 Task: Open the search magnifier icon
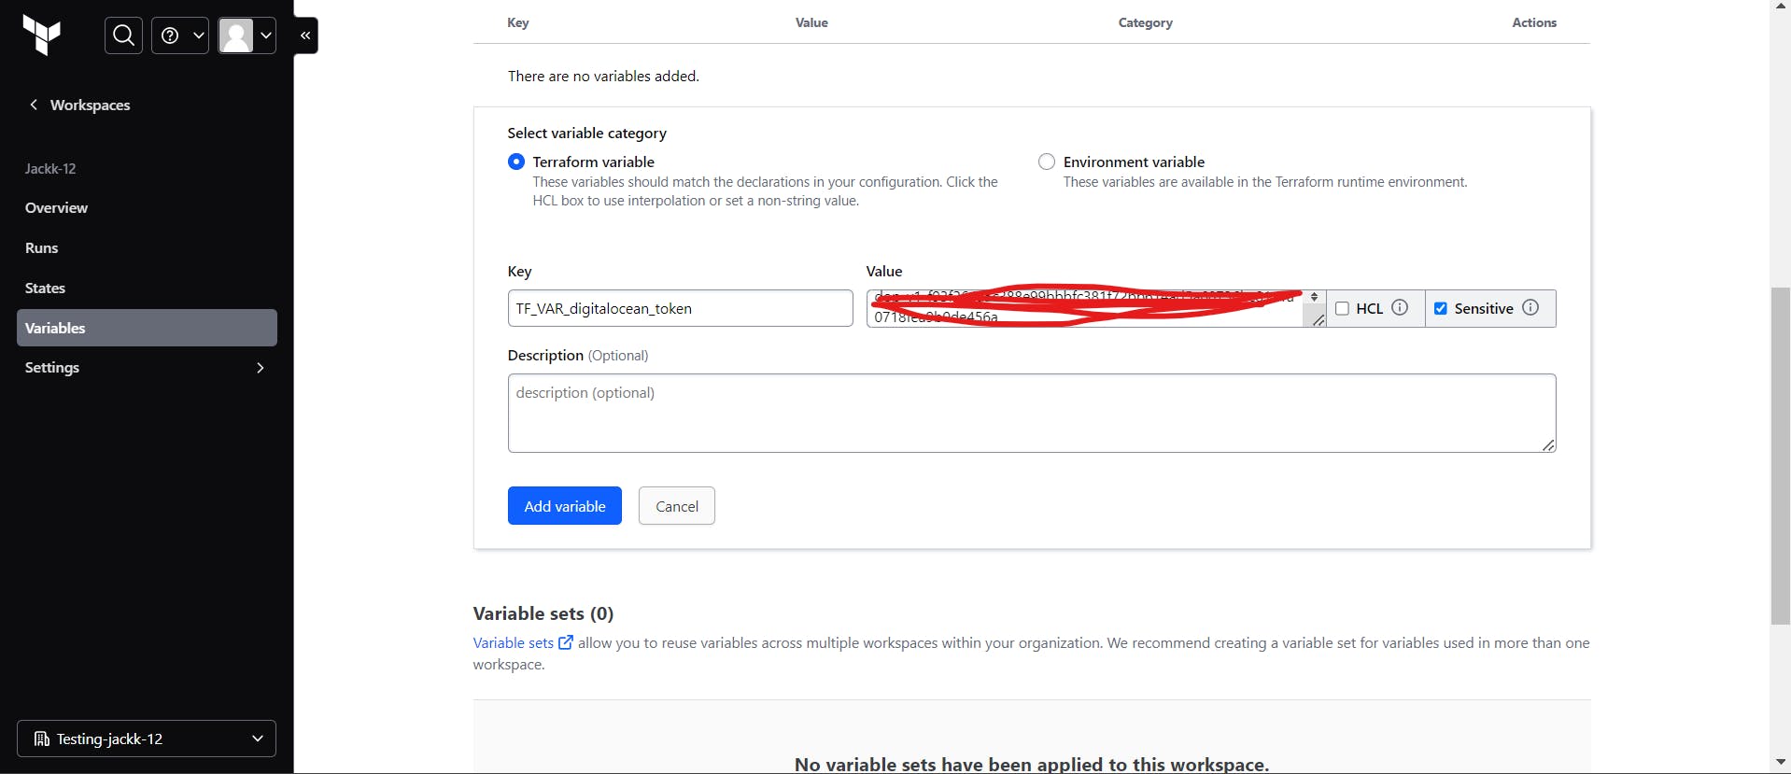tap(123, 35)
